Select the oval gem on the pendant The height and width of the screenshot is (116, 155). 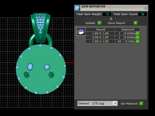(x=30, y=67)
